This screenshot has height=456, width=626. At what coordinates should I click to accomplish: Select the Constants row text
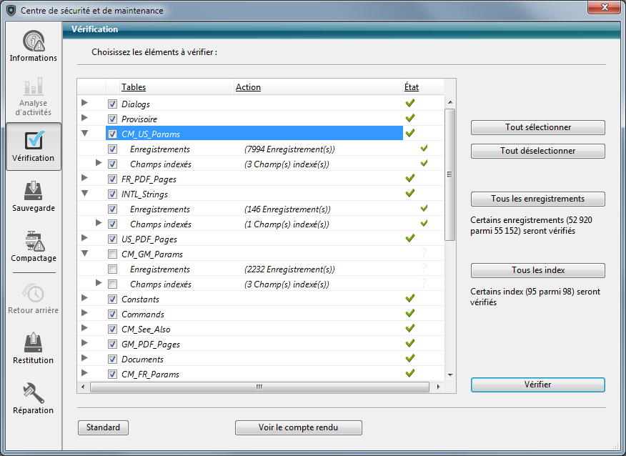pyautogui.click(x=141, y=299)
